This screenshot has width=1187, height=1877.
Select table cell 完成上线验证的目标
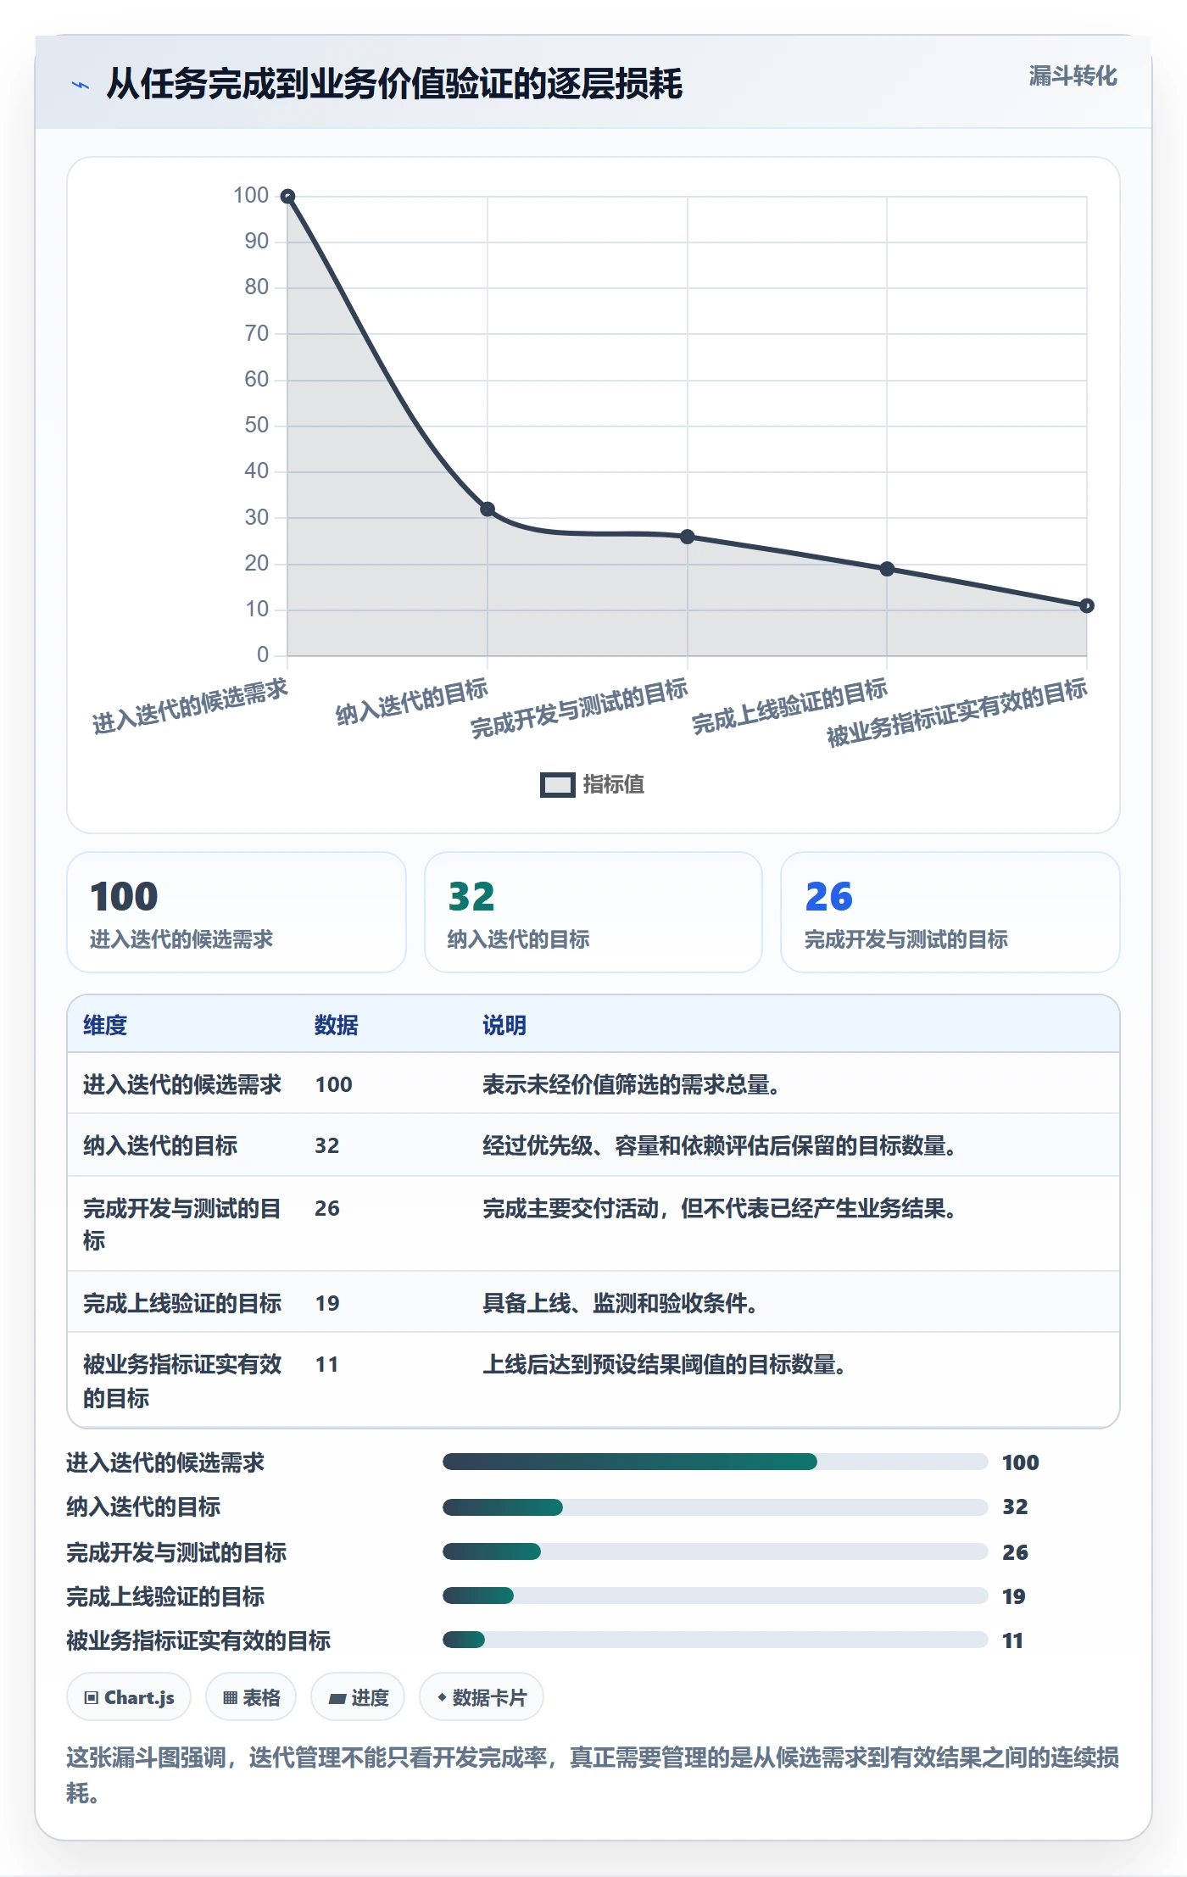point(182,1303)
